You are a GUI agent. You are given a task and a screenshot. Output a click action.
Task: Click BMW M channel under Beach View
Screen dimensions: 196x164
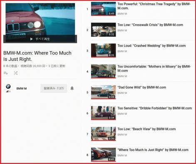[x=122, y=134]
